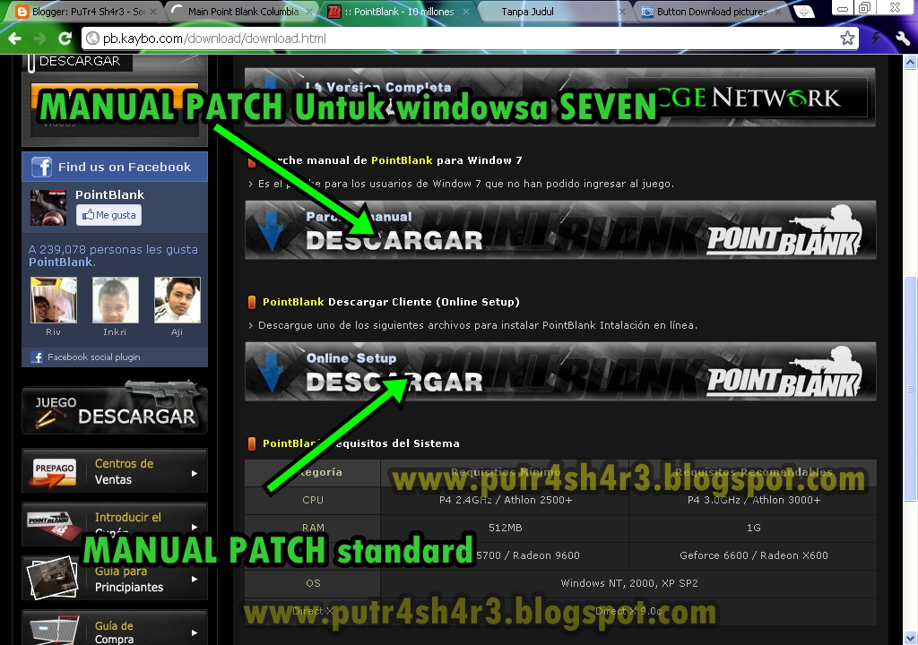Click the shopping cart icon
The image size is (918, 645).
click(55, 630)
